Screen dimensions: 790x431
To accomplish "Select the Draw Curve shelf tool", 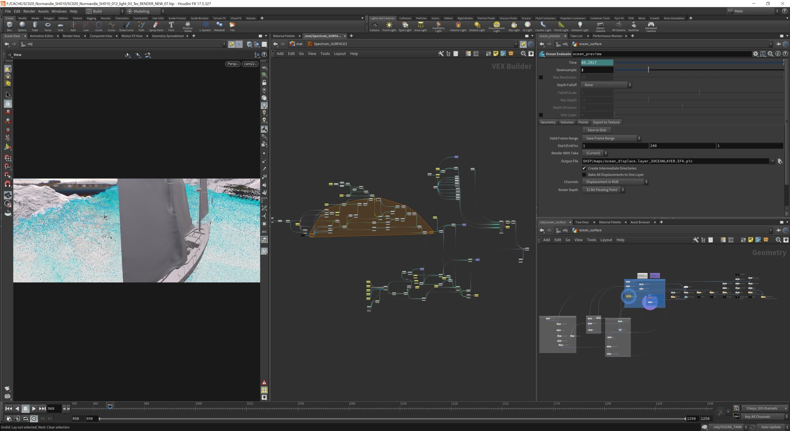I will point(126,26).
